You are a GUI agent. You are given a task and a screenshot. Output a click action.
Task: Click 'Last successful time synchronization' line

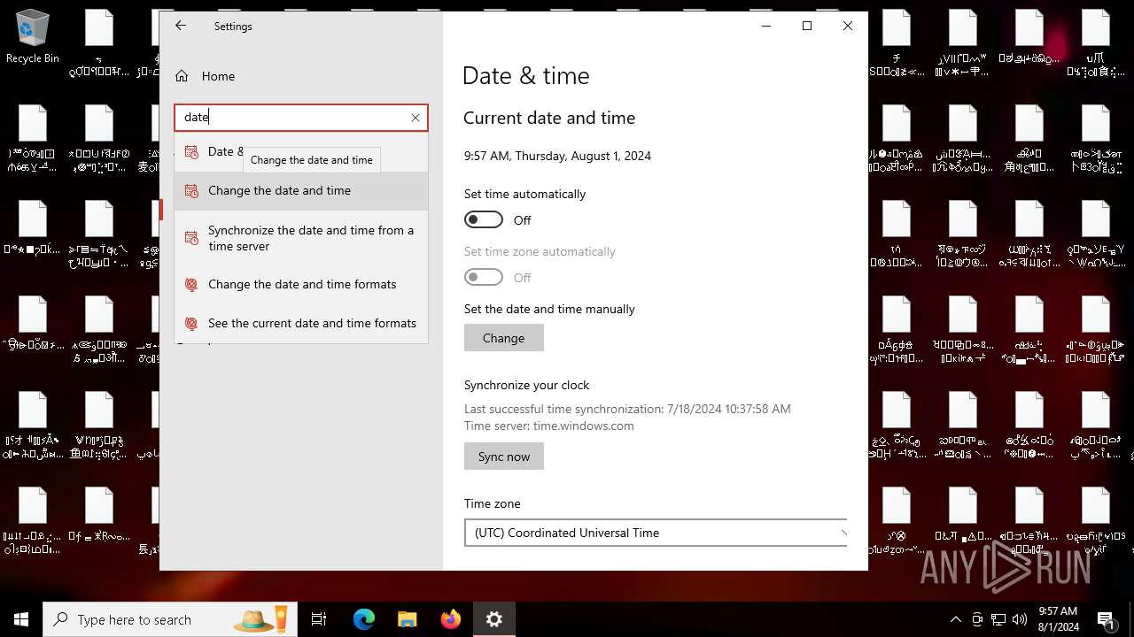(x=627, y=409)
